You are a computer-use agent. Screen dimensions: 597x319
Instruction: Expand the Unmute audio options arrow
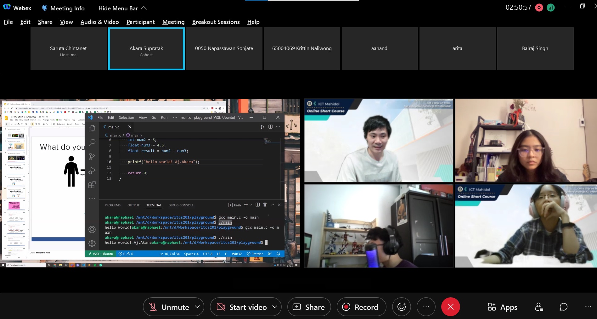tap(197, 307)
